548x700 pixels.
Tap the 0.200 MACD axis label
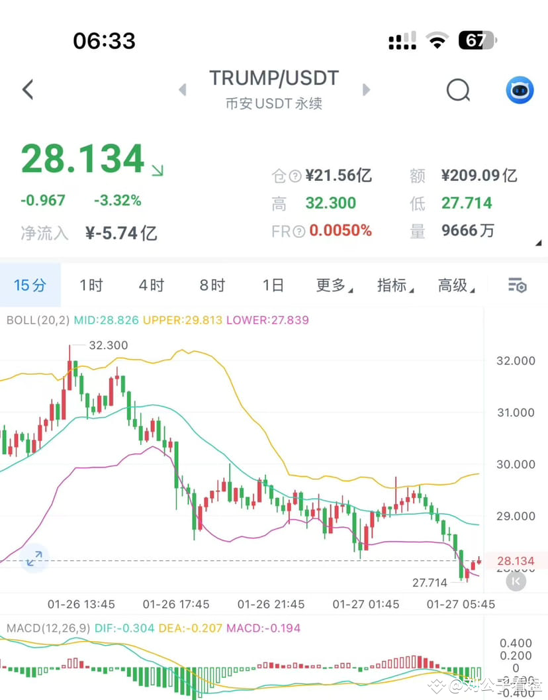tap(516, 656)
